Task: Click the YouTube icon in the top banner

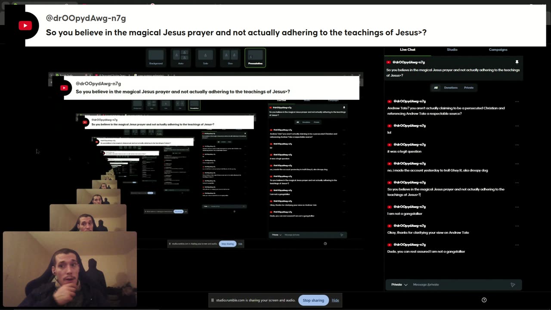Action: (x=25, y=26)
